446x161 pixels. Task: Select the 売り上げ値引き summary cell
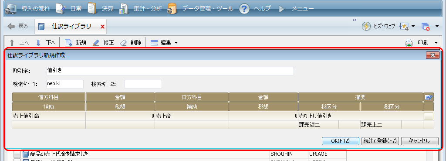point(360,116)
